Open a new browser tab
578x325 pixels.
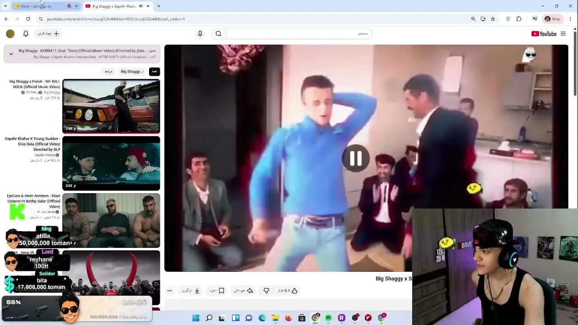(159, 6)
